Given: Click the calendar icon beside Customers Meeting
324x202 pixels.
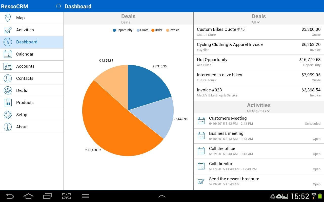Looking at the screenshot, I should click(201, 121).
